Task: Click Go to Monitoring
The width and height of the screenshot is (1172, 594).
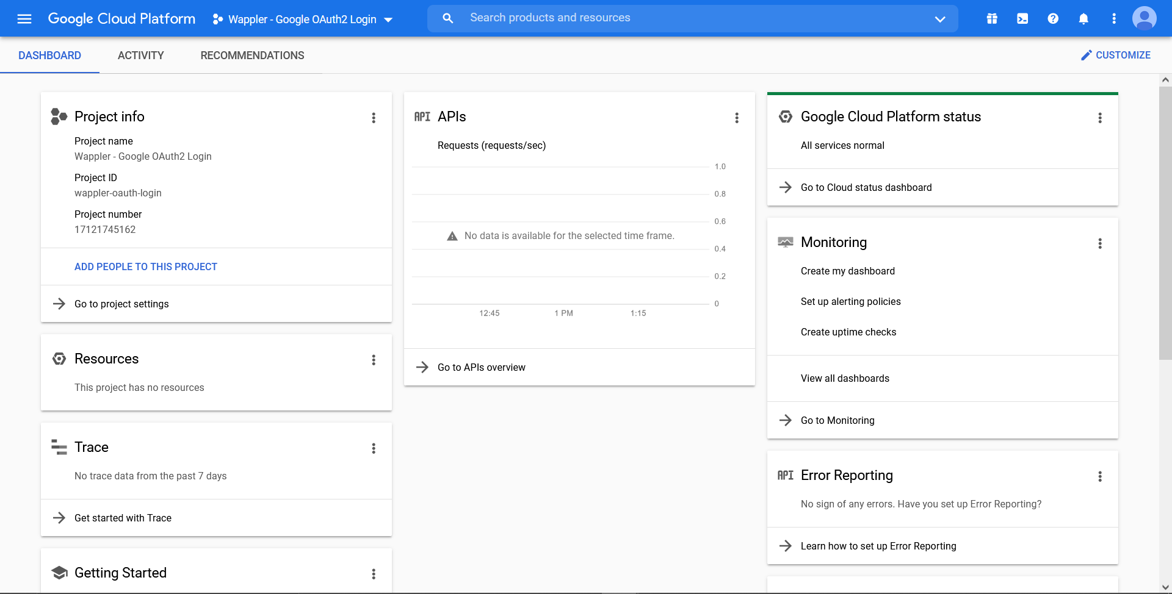Action: coord(837,420)
